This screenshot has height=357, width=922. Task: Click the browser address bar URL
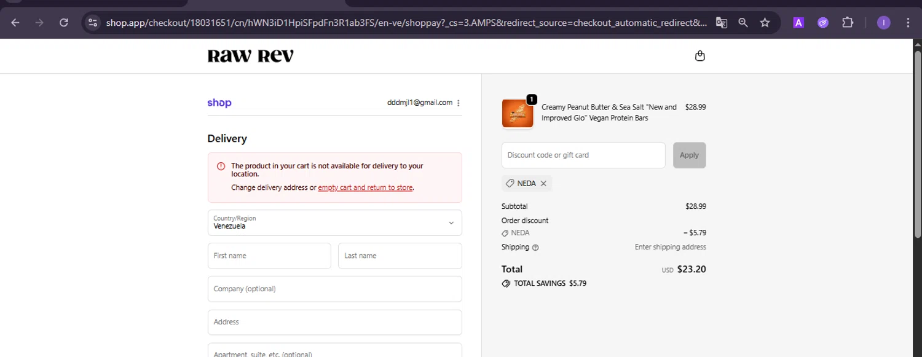click(406, 23)
